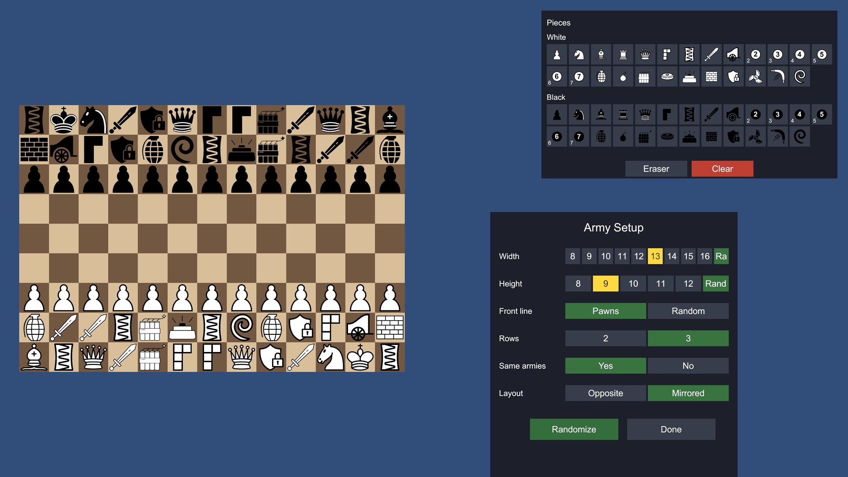
Task: Click the white king on the board
Action: [360, 357]
